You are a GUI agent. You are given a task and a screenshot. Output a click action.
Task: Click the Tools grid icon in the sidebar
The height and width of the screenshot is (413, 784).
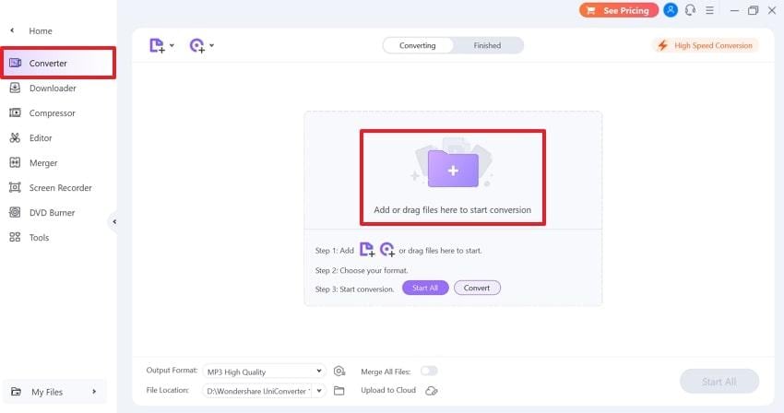pyautogui.click(x=15, y=238)
